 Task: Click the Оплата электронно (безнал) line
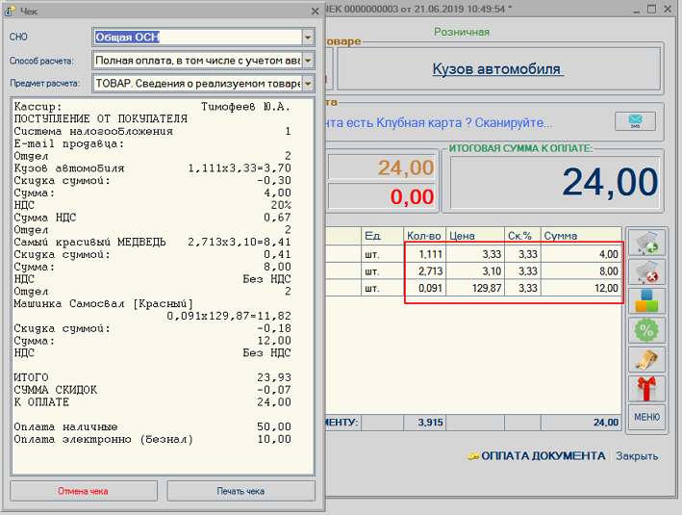(152, 439)
